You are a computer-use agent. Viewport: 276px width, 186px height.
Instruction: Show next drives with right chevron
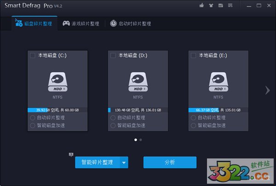click(x=268, y=90)
